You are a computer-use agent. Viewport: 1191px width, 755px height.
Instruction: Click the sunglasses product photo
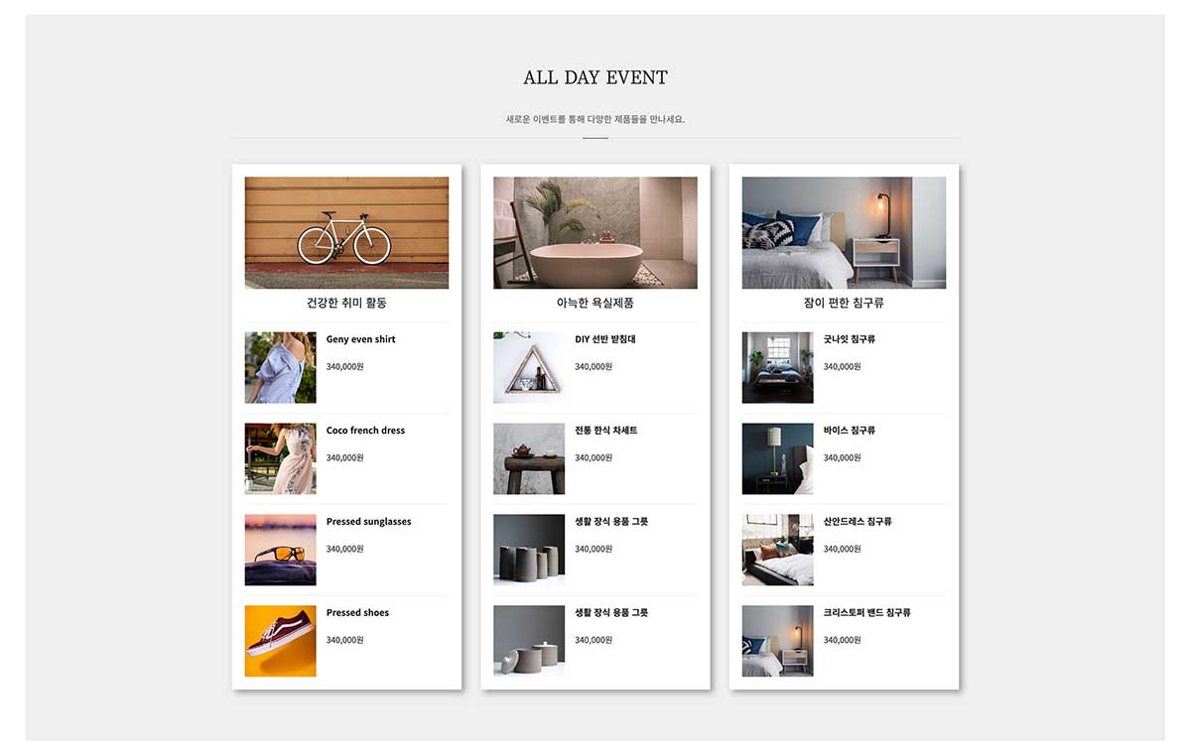click(281, 550)
